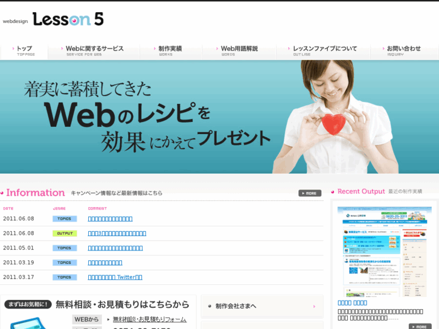Click TOPICS tag on 2011.03.17 row
The width and height of the screenshot is (439, 329).
tap(65, 277)
